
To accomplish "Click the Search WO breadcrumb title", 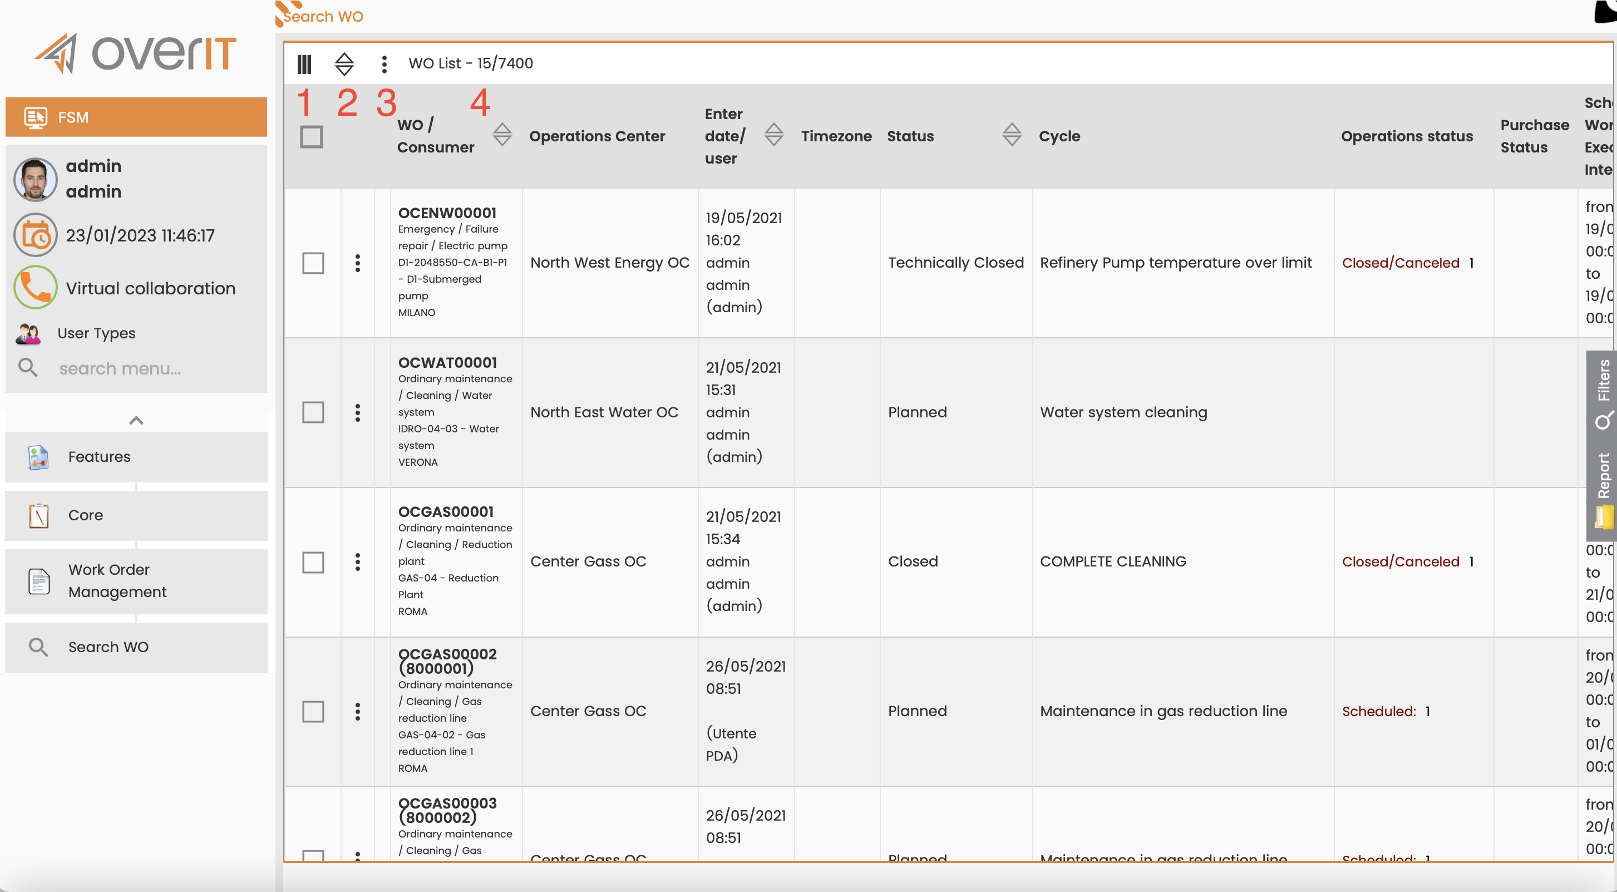I will tap(323, 16).
